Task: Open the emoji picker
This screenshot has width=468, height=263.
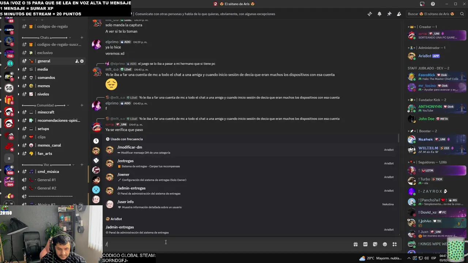Action: point(385,244)
